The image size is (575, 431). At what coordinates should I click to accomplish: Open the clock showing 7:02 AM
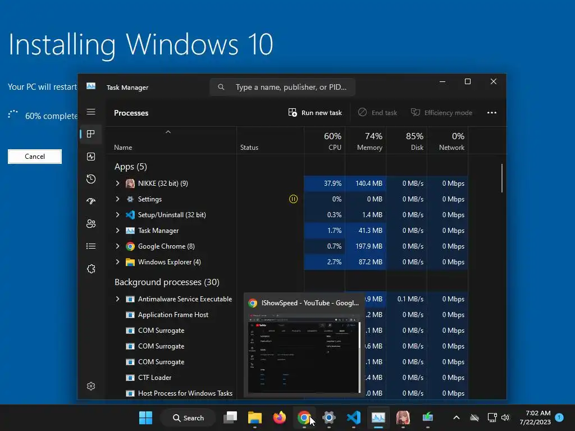pyautogui.click(x=535, y=418)
